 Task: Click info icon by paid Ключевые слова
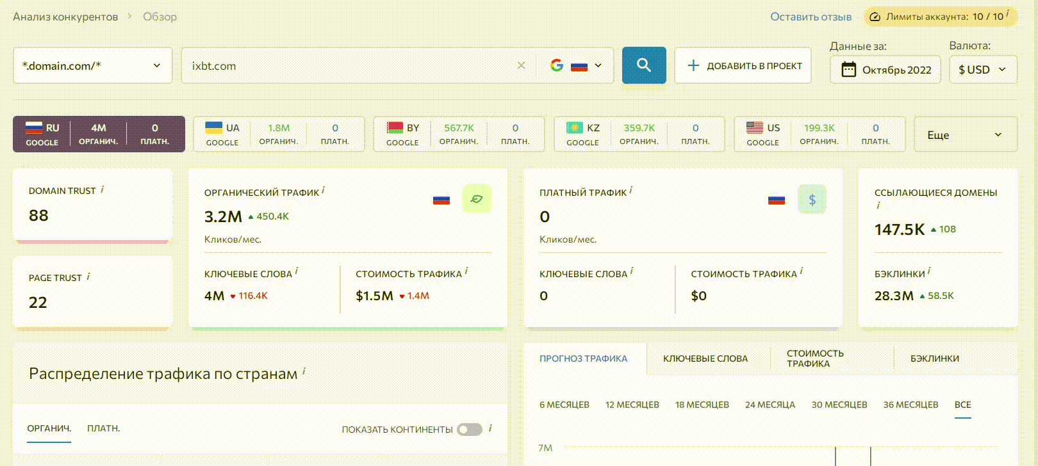(632, 271)
